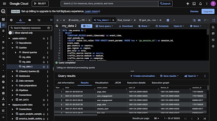Open Results per page dropdown

coord(156,118)
